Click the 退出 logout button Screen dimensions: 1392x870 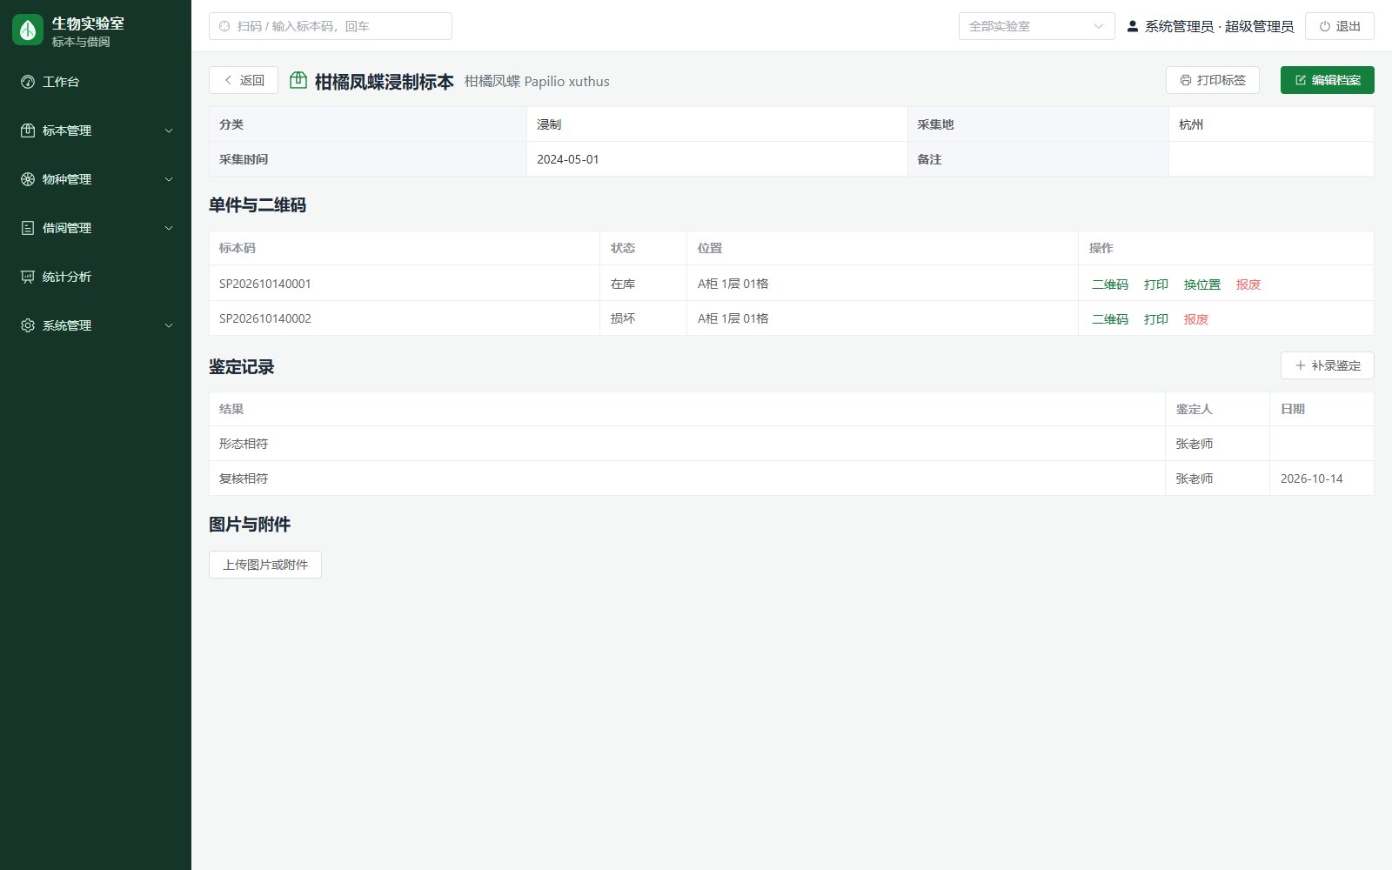pyautogui.click(x=1339, y=26)
